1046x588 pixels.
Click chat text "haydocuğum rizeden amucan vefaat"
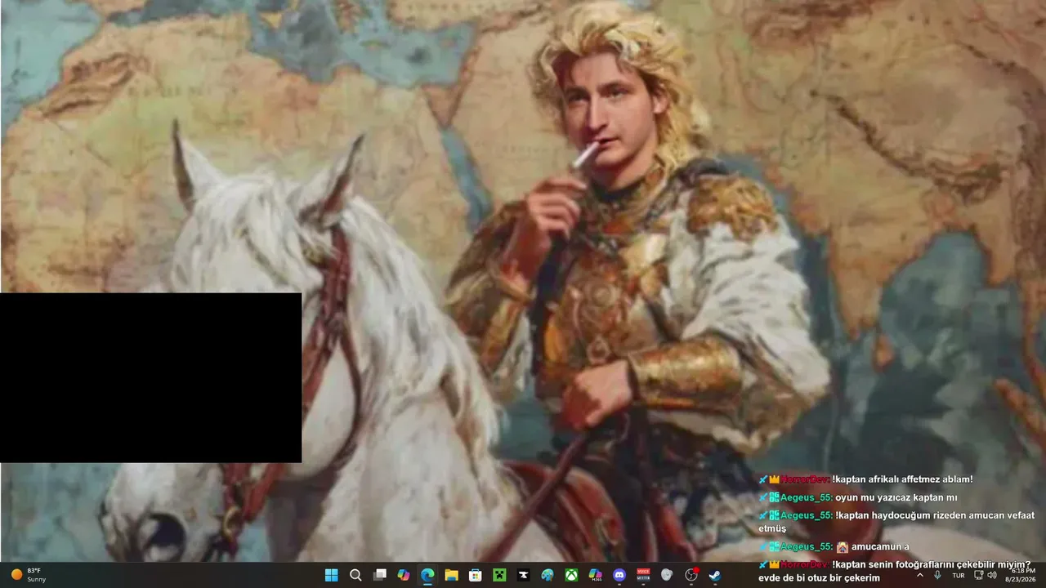click(x=952, y=515)
